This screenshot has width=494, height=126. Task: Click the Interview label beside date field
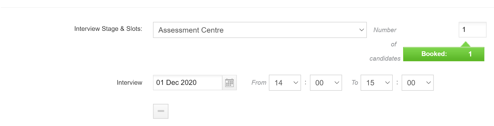(129, 82)
